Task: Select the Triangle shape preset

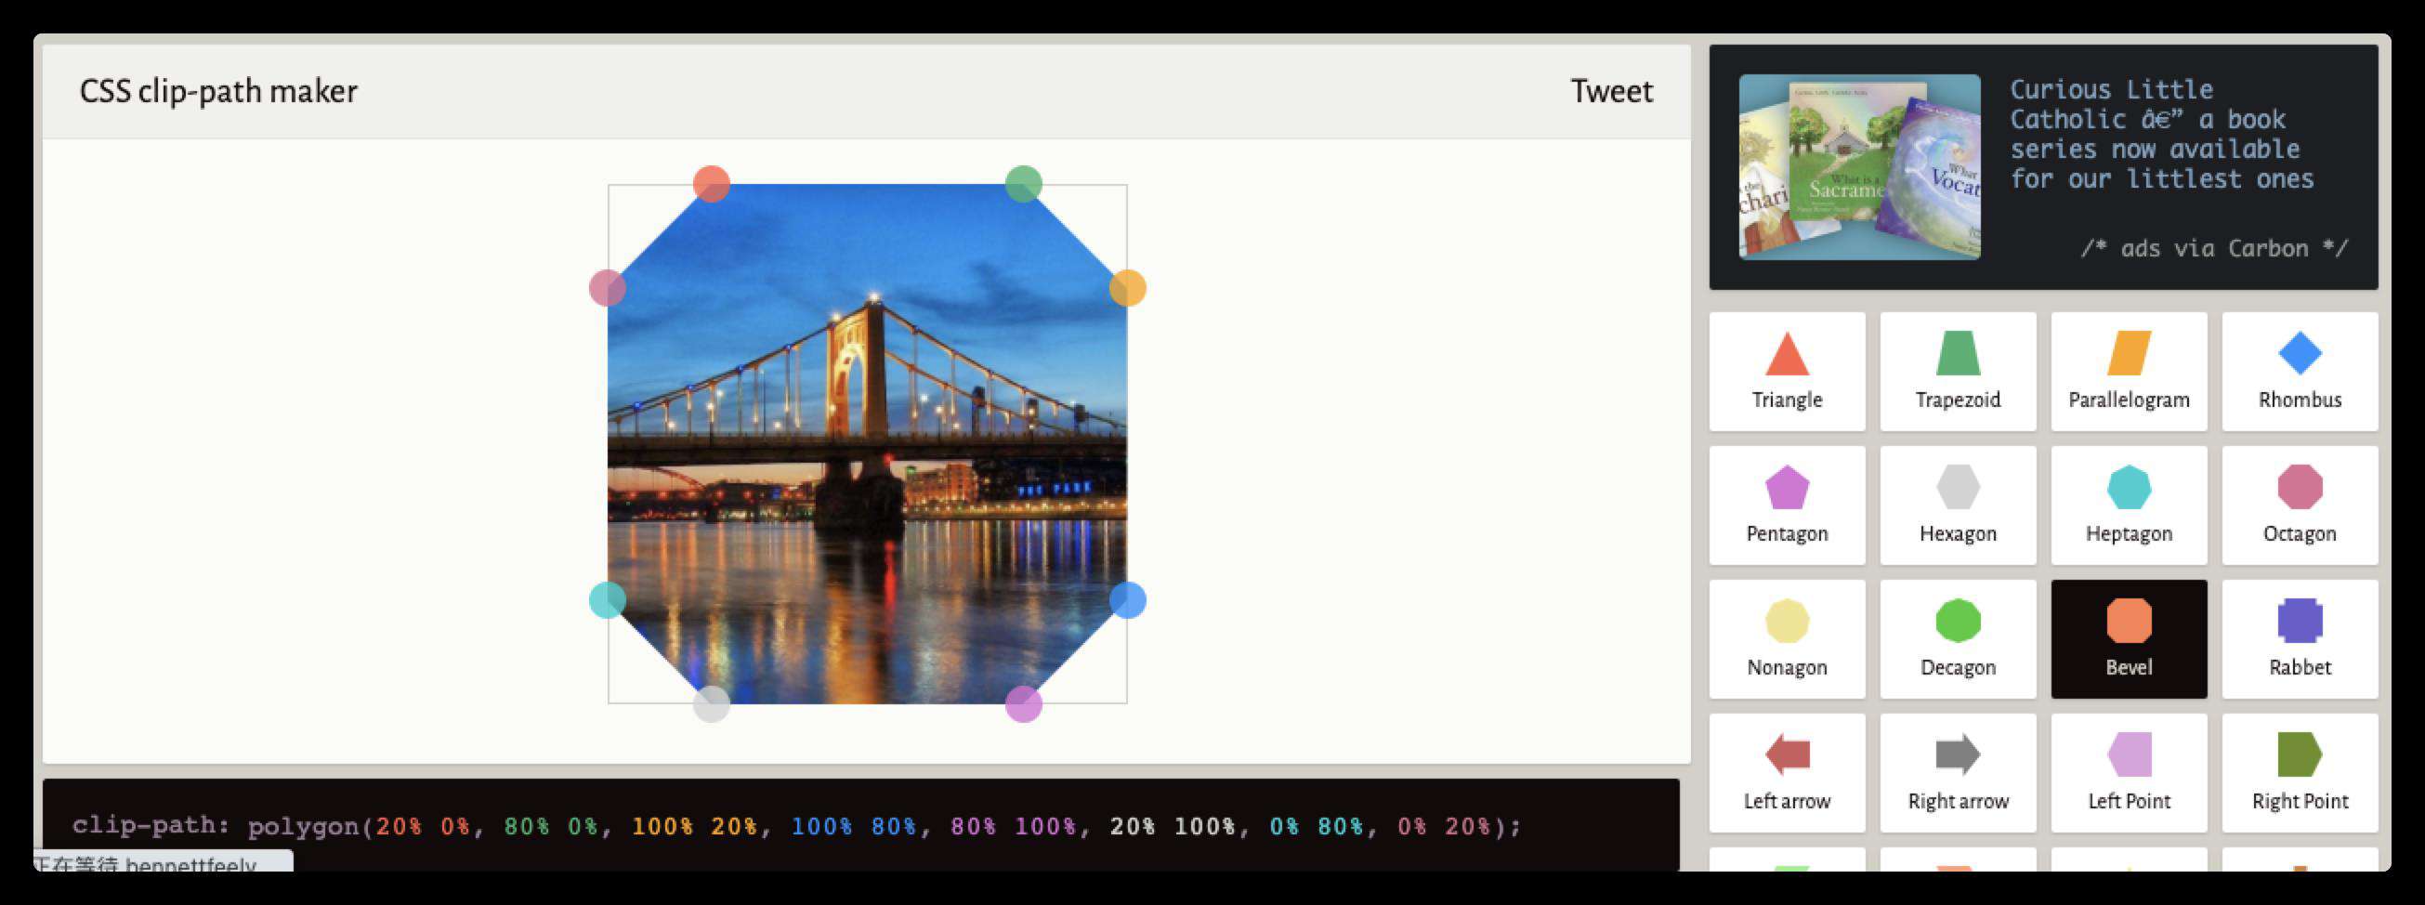Action: [x=1787, y=372]
